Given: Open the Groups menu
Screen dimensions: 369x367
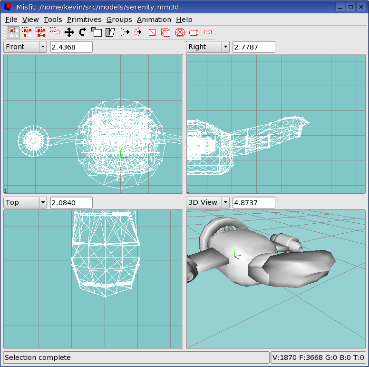Looking at the screenshot, I should 119,20.
